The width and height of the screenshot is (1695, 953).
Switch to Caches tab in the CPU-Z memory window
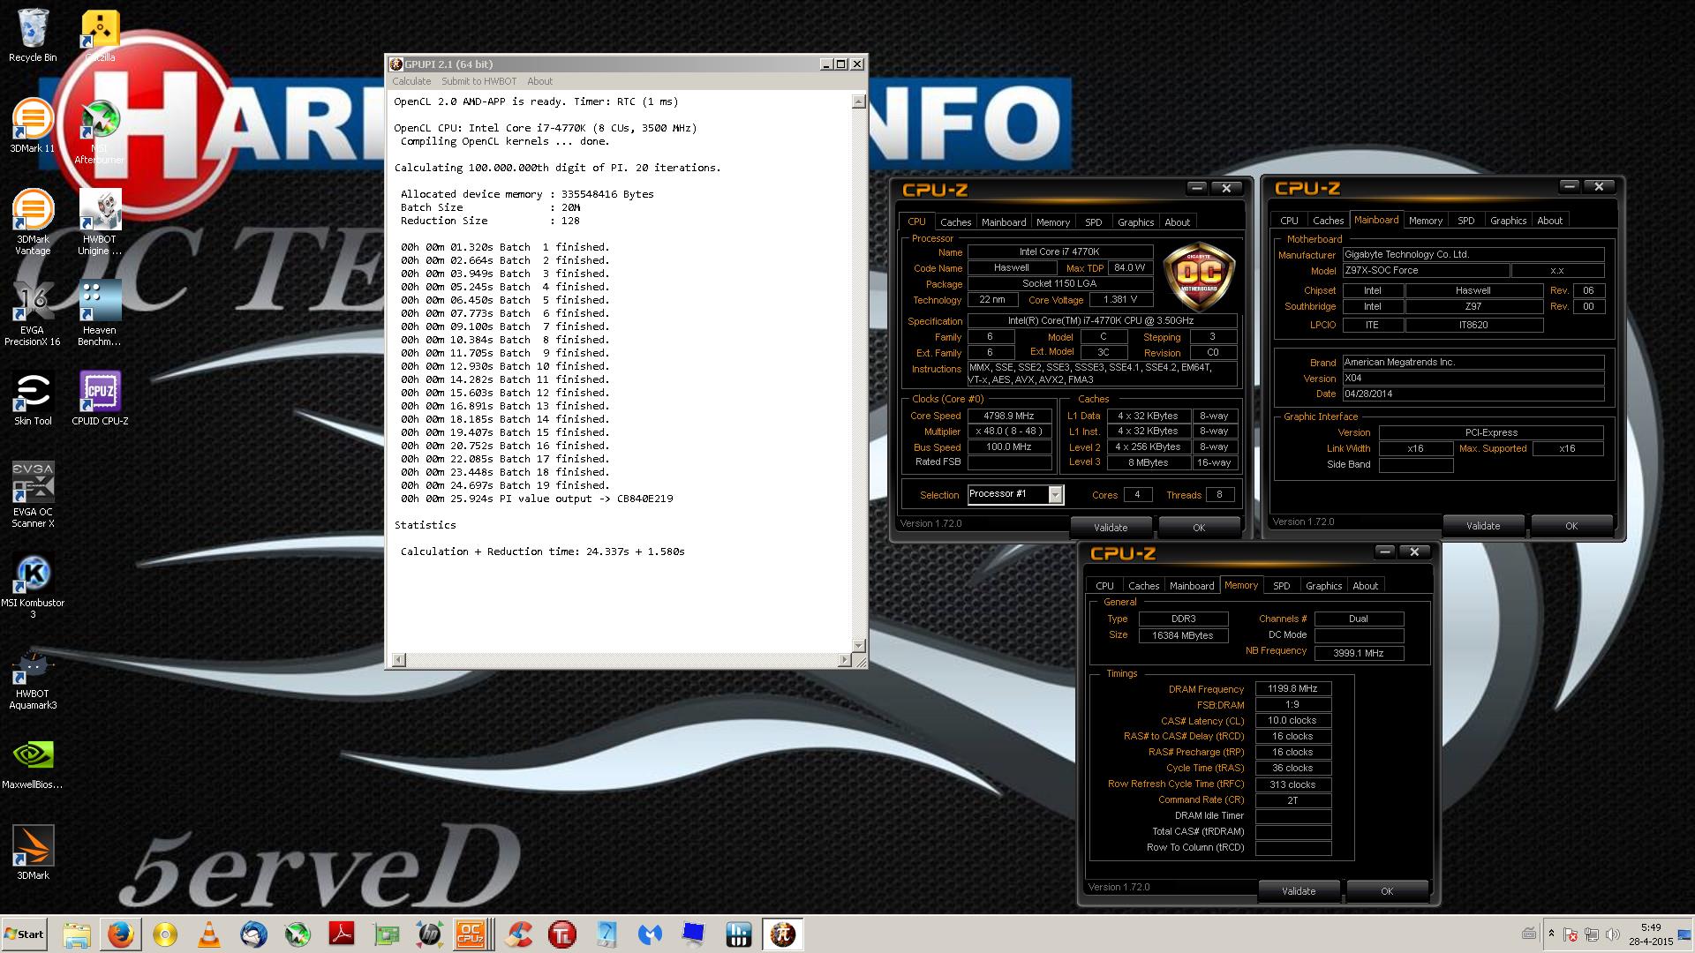(1143, 586)
